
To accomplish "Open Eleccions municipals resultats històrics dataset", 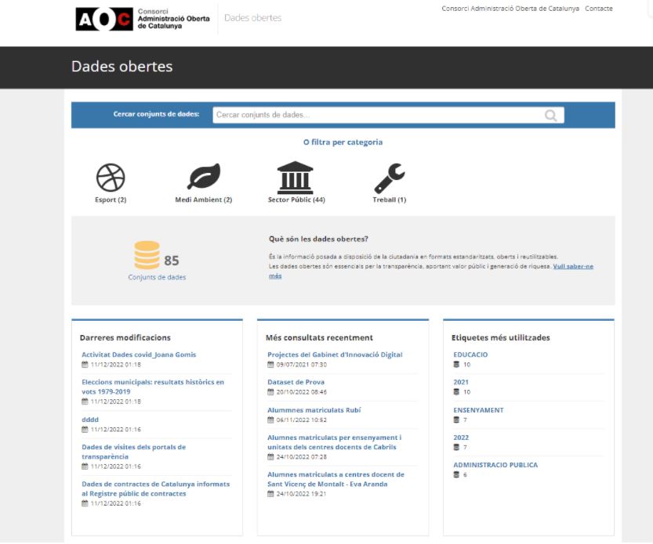I will pyautogui.click(x=153, y=387).
